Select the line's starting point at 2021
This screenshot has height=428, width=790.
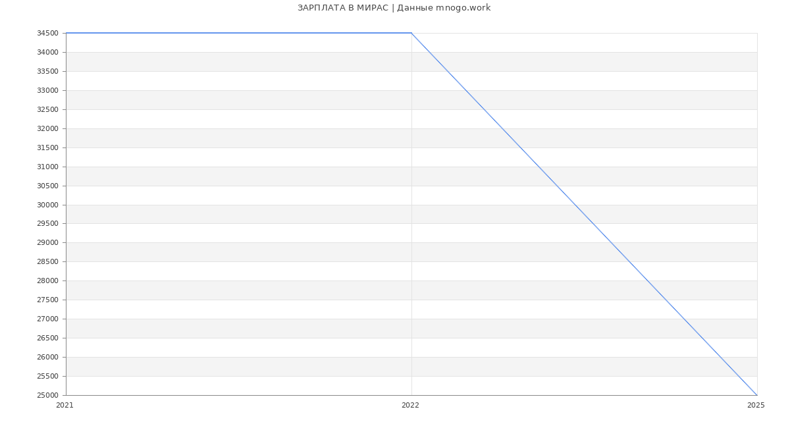(66, 33)
